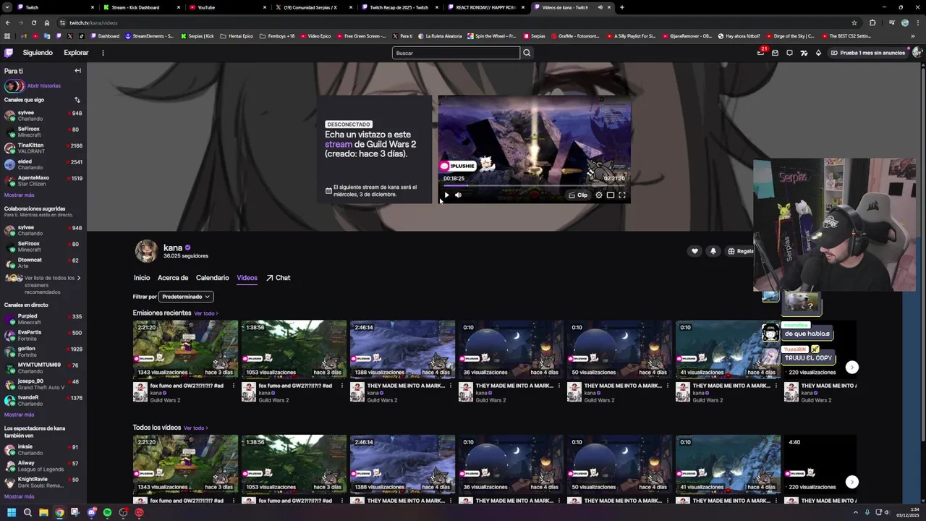Image resolution: width=926 pixels, height=521 pixels.
Task: Bookmark this page with the star icon
Action: pos(854,22)
